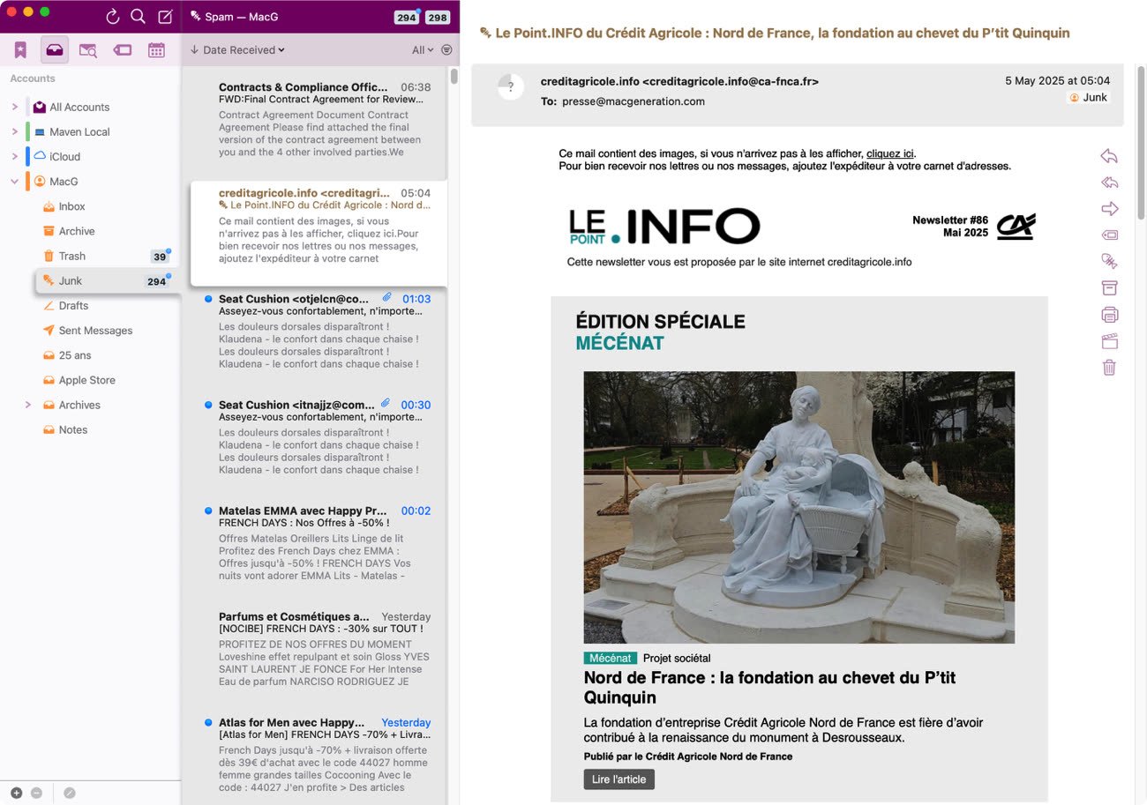Click the P'tit Quinquin statue image
1147x805 pixels.
[x=798, y=507]
